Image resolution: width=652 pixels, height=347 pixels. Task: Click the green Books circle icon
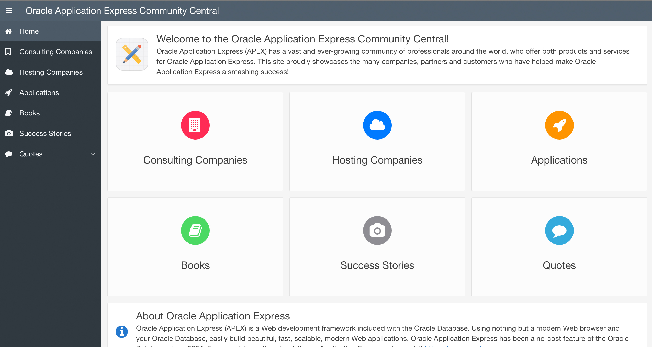(x=195, y=230)
